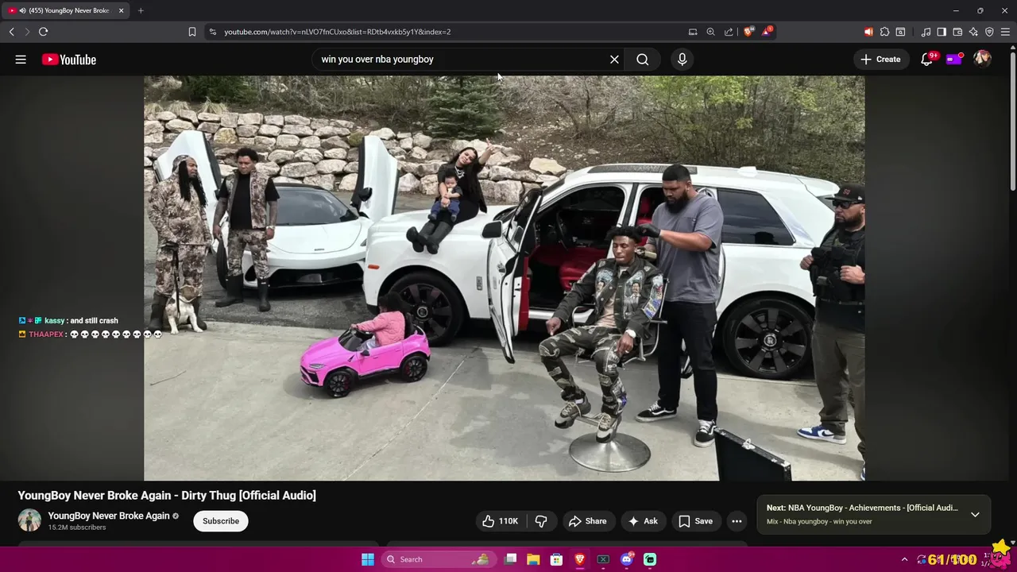
Task: Select the YoungBoy Never Broke tab
Action: pos(65,10)
